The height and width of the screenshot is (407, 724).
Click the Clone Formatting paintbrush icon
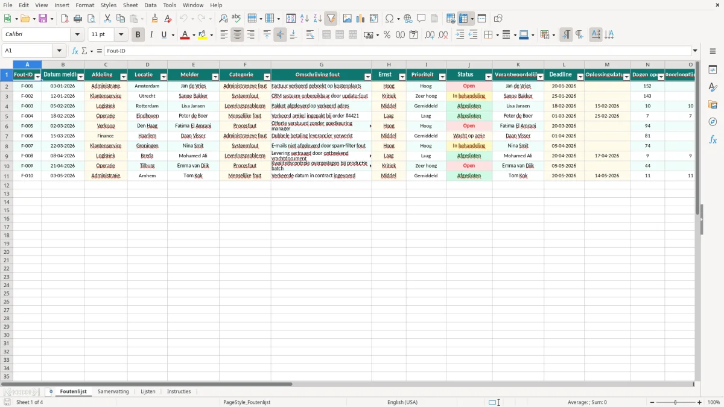tap(154, 19)
